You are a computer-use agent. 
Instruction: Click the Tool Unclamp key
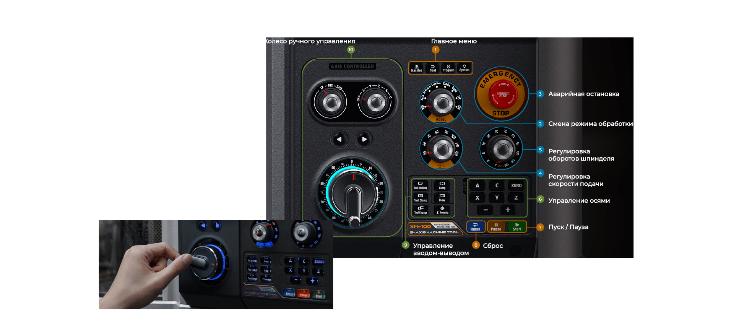tap(421, 185)
